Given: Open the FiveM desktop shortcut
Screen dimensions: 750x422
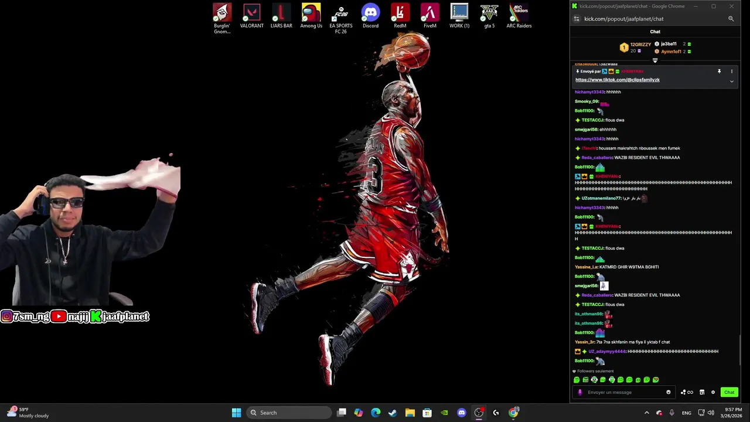Looking at the screenshot, I should tap(430, 16).
